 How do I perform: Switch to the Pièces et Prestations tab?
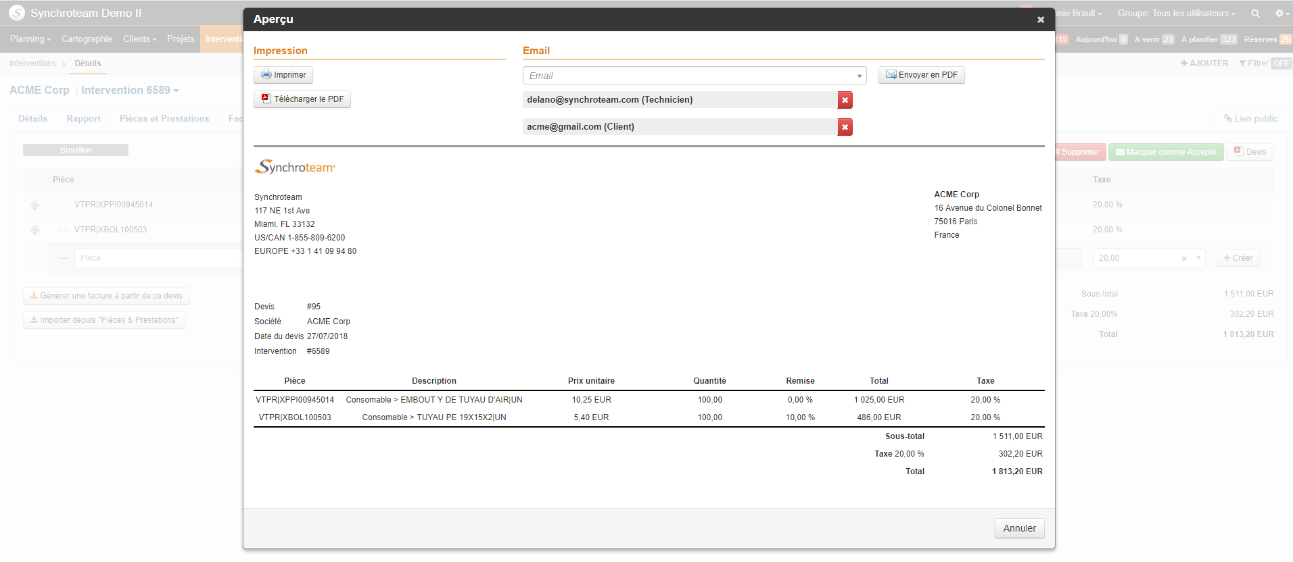(164, 119)
